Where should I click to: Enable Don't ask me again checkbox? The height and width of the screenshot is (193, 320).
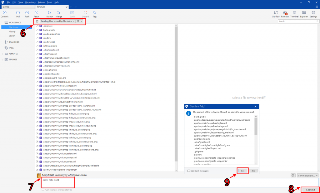[188, 171]
